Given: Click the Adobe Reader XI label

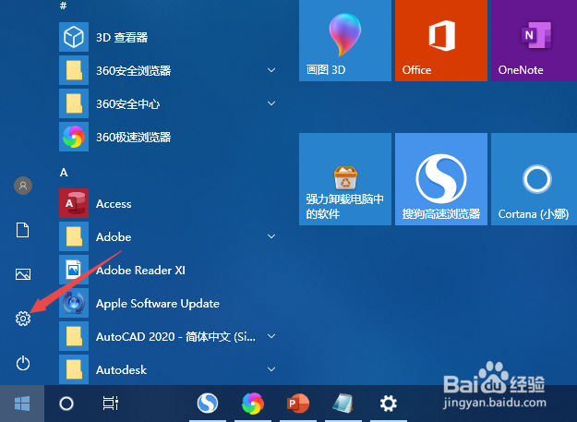Looking at the screenshot, I should tap(140, 271).
